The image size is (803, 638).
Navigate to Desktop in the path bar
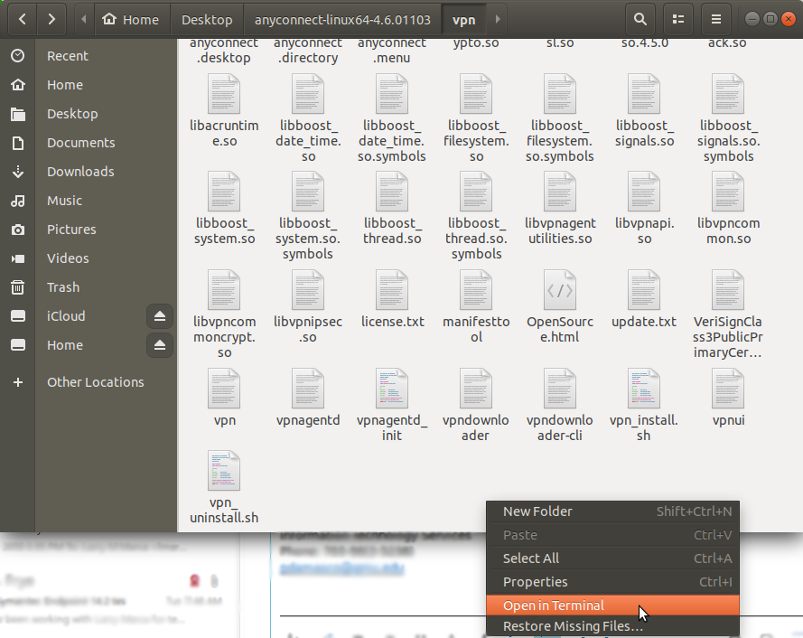point(207,20)
